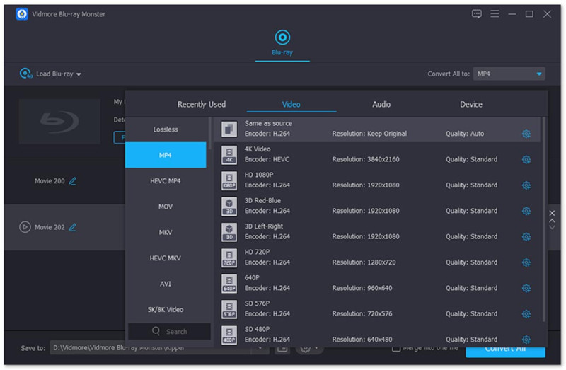Open the Recently Used tab

202,105
